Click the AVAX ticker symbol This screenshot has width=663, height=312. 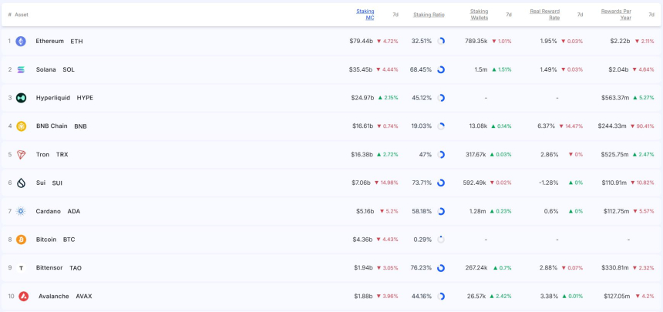click(x=84, y=297)
